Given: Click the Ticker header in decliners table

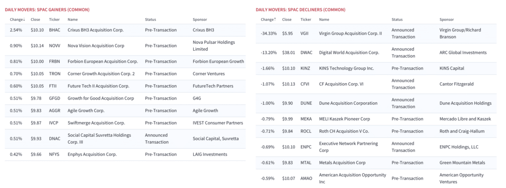Looking at the screenshot, I should (305, 19).
